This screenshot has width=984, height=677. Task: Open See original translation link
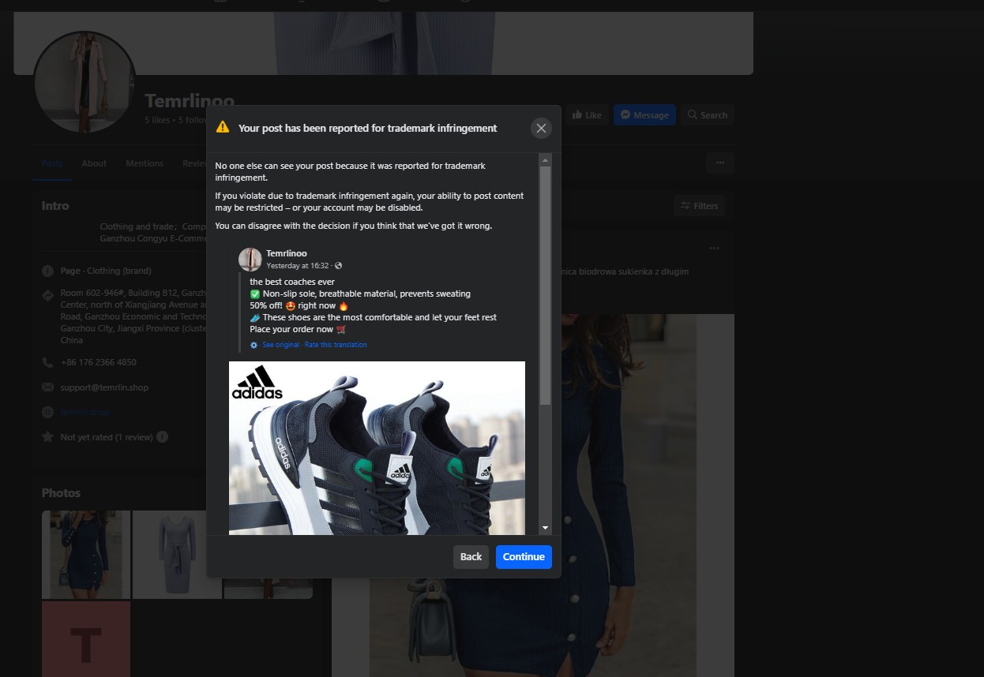point(280,345)
